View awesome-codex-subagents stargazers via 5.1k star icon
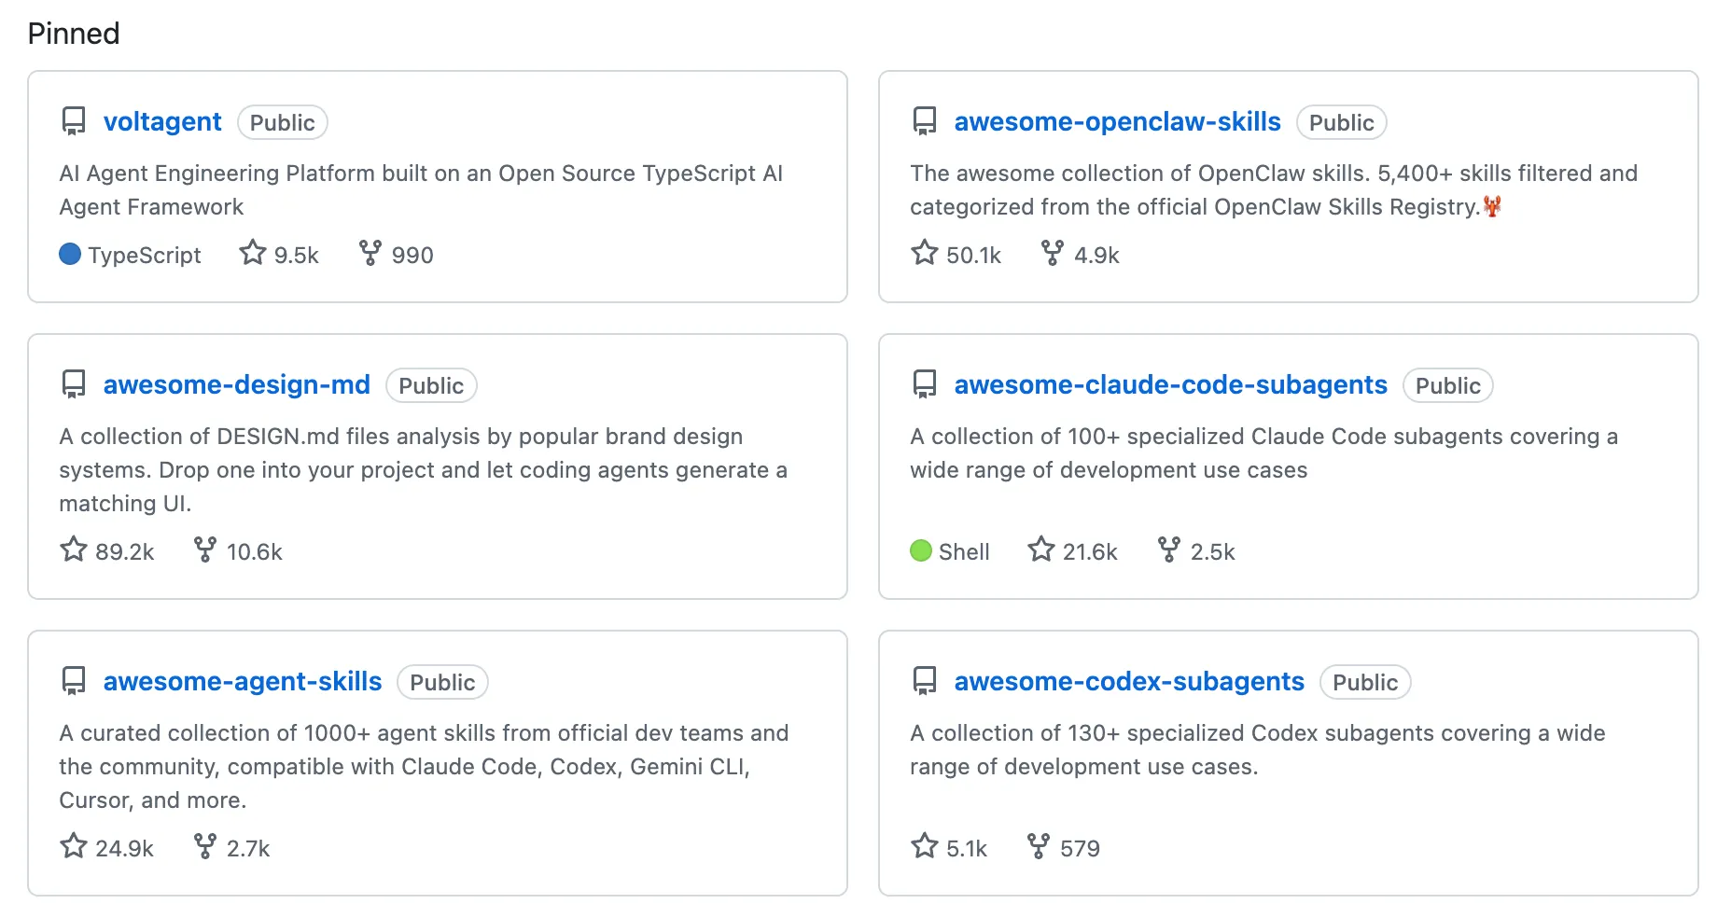This screenshot has height=918, width=1717. click(x=925, y=846)
